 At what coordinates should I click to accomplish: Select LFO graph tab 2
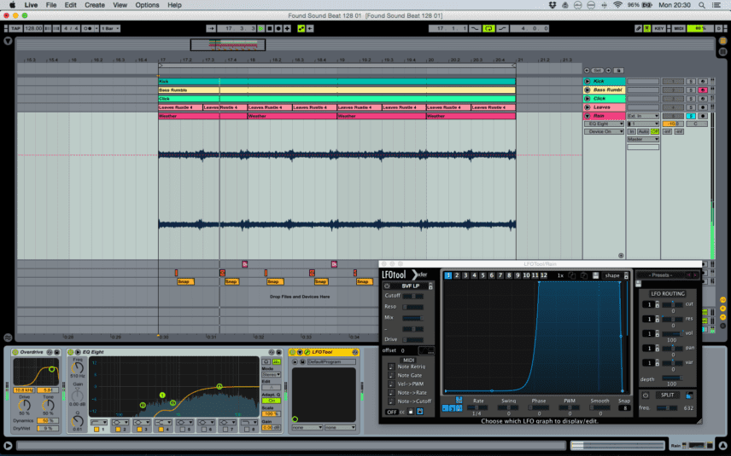457,275
